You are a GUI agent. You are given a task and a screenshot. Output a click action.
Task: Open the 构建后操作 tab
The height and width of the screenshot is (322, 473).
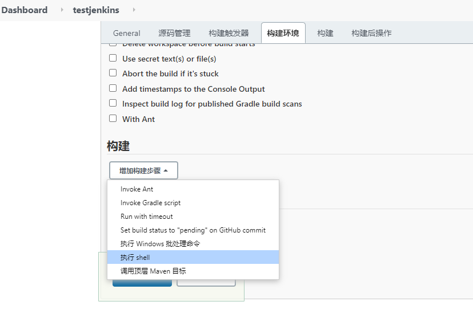point(371,33)
